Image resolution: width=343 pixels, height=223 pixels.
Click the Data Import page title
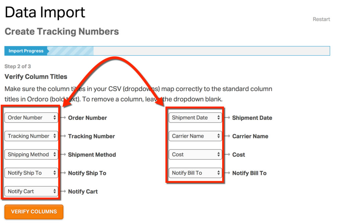click(45, 12)
